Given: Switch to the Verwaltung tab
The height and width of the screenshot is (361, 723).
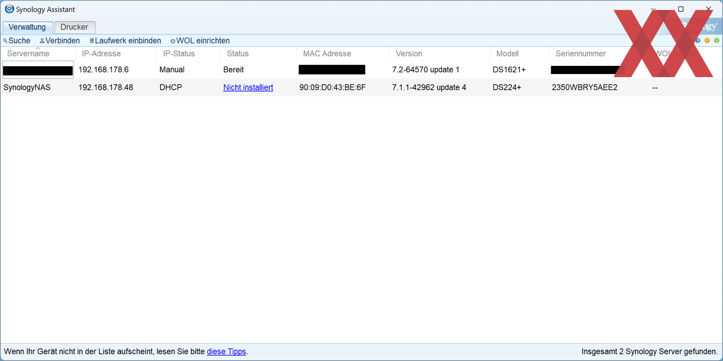Looking at the screenshot, I should tap(27, 27).
